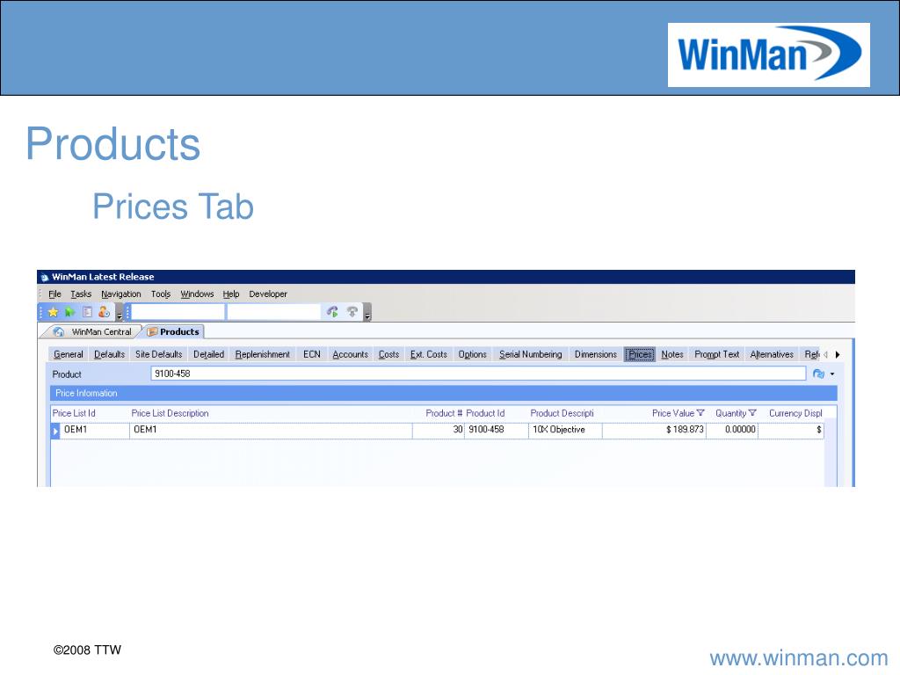Screen dimensions: 900x675
Task: Click the second empty toolbar search box
Action: pos(274,312)
